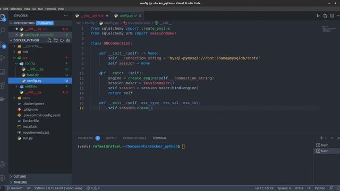The width and height of the screenshot is (340, 191).
Task: Select Python 3.8.10 interpreter in status bar
Action: (58, 188)
